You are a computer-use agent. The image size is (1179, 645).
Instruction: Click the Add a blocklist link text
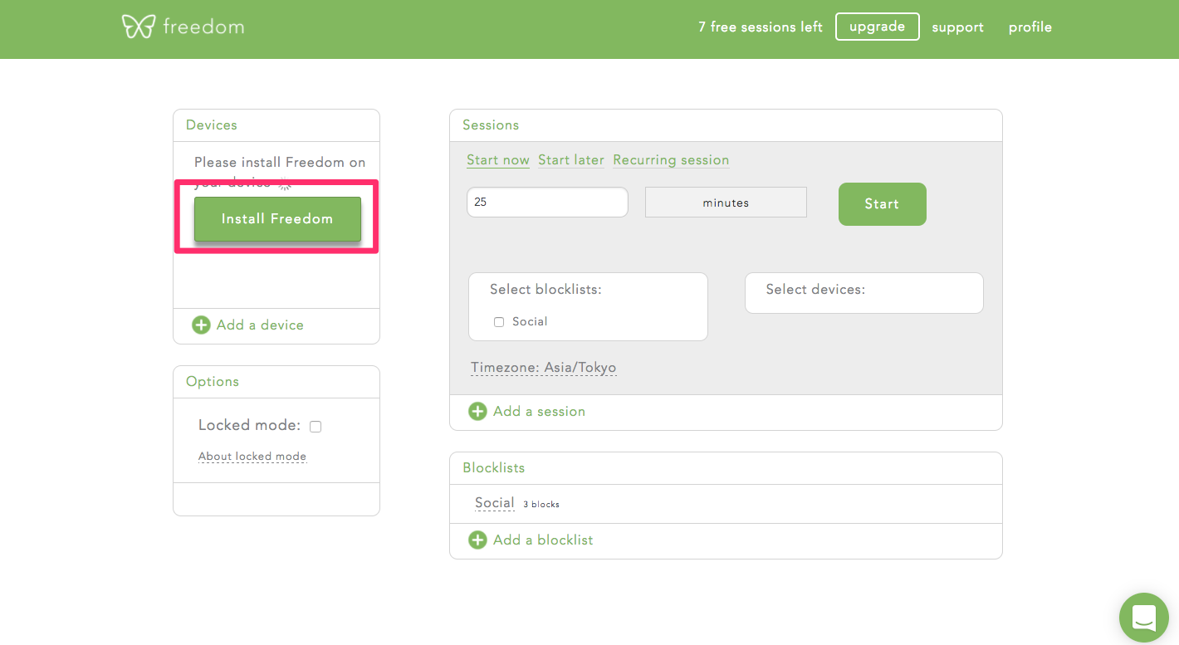543,540
